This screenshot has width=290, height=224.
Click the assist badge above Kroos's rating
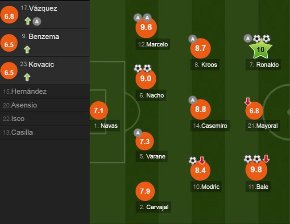coord(193,39)
